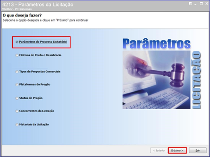Viewport: 210px width, 157px height.
Task: Click the 'O que deseja fazer?' heading
Action: (22, 15)
